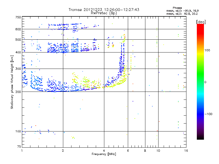Click the '6' frequency tick label
The image size is (219, 164).
point(128,151)
